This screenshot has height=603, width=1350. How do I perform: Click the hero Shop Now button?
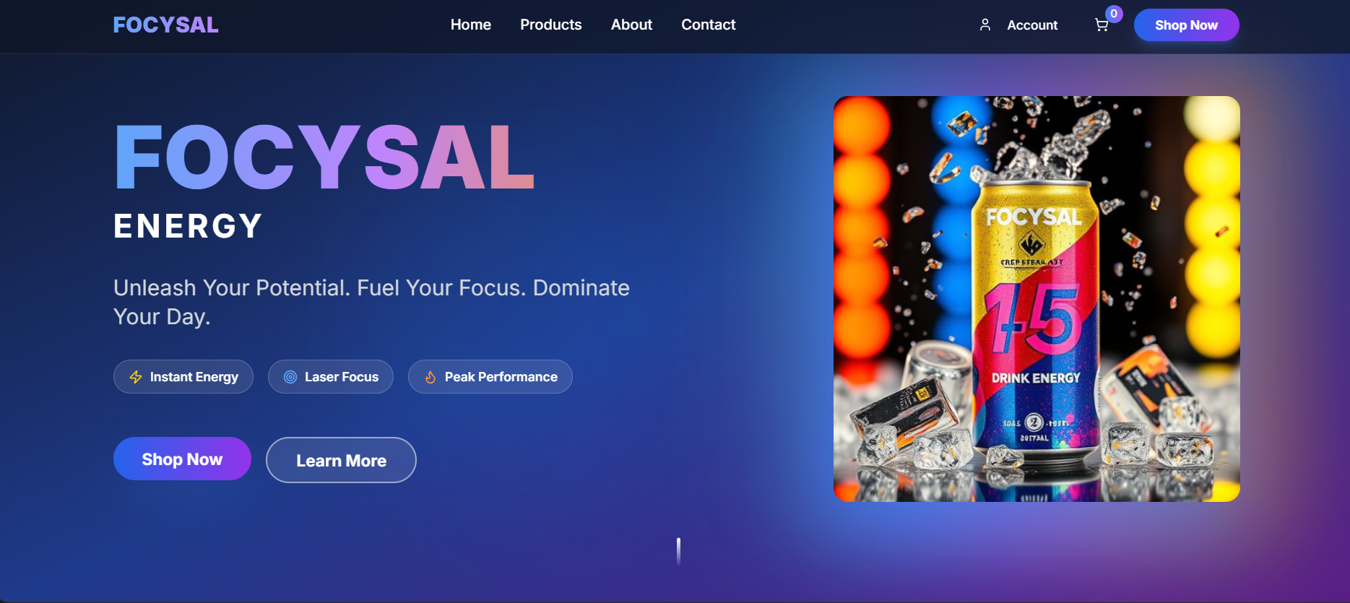182,459
